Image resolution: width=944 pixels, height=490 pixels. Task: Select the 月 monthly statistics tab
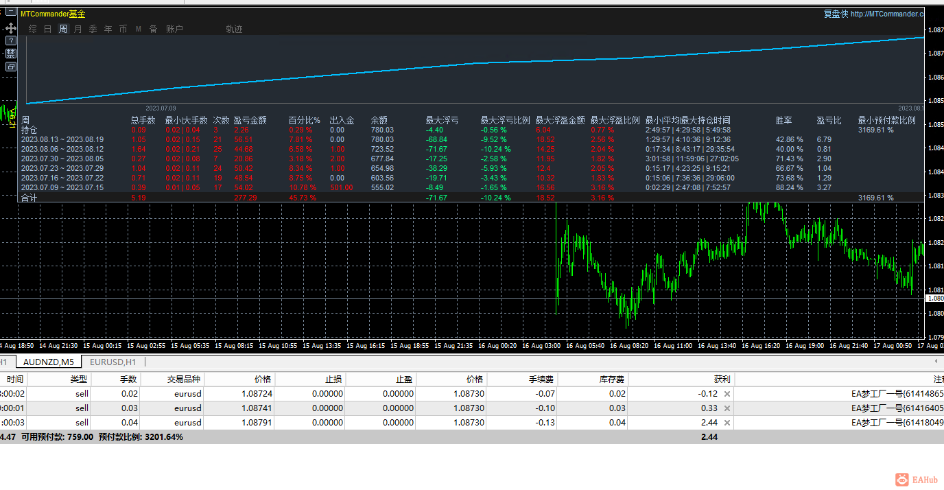[78, 29]
